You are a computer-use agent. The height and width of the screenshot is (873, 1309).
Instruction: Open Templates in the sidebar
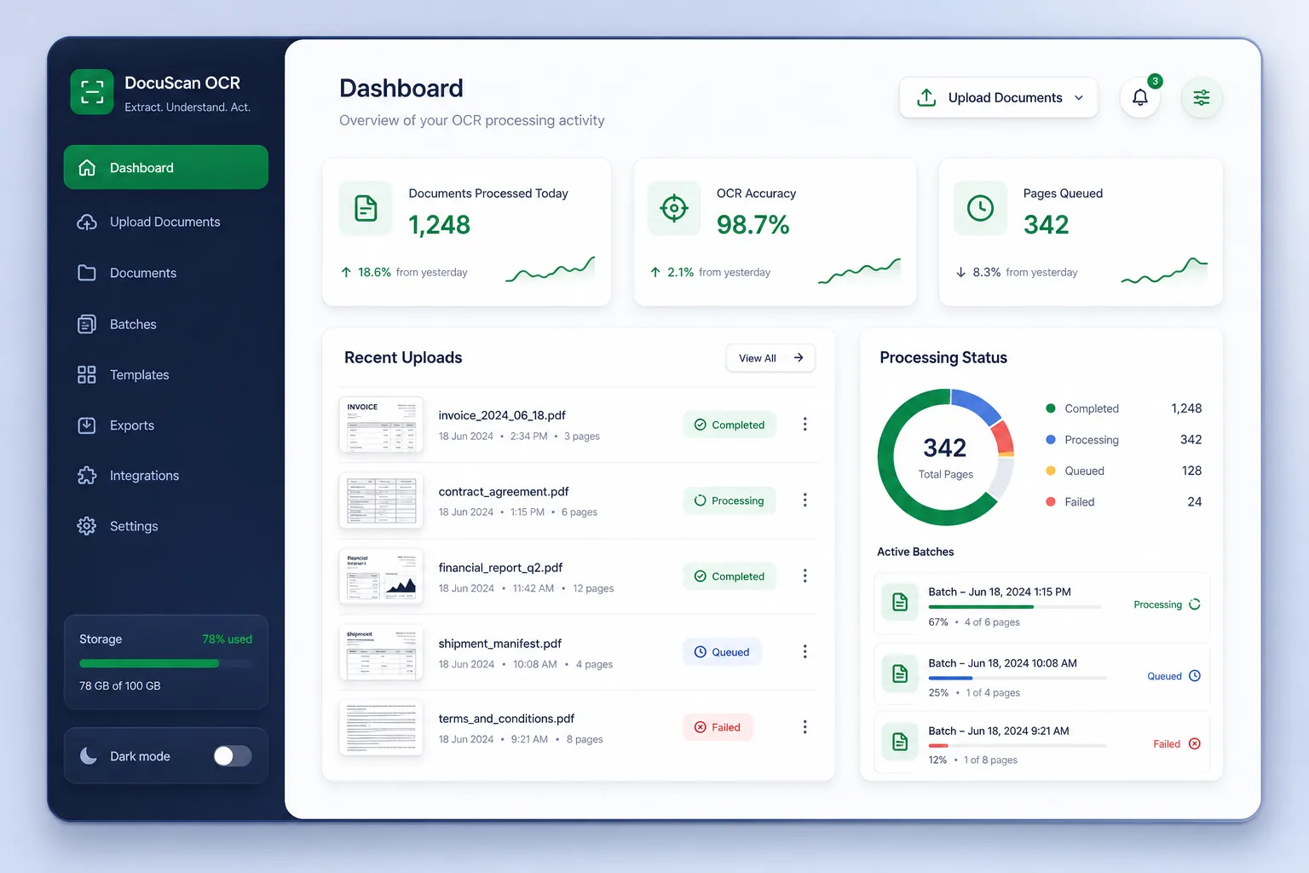(x=166, y=374)
